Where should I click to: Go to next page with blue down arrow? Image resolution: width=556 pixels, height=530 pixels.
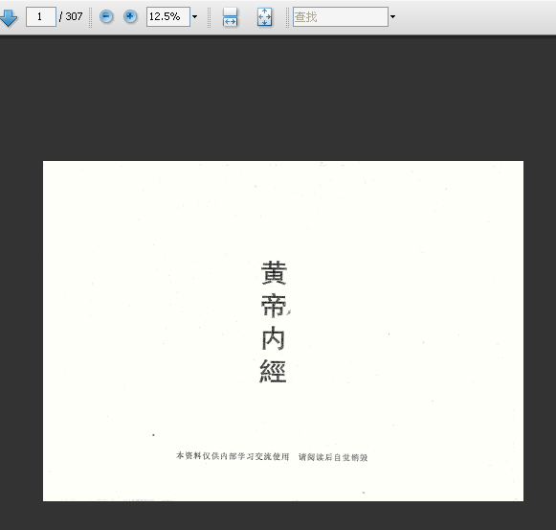pos(9,18)
